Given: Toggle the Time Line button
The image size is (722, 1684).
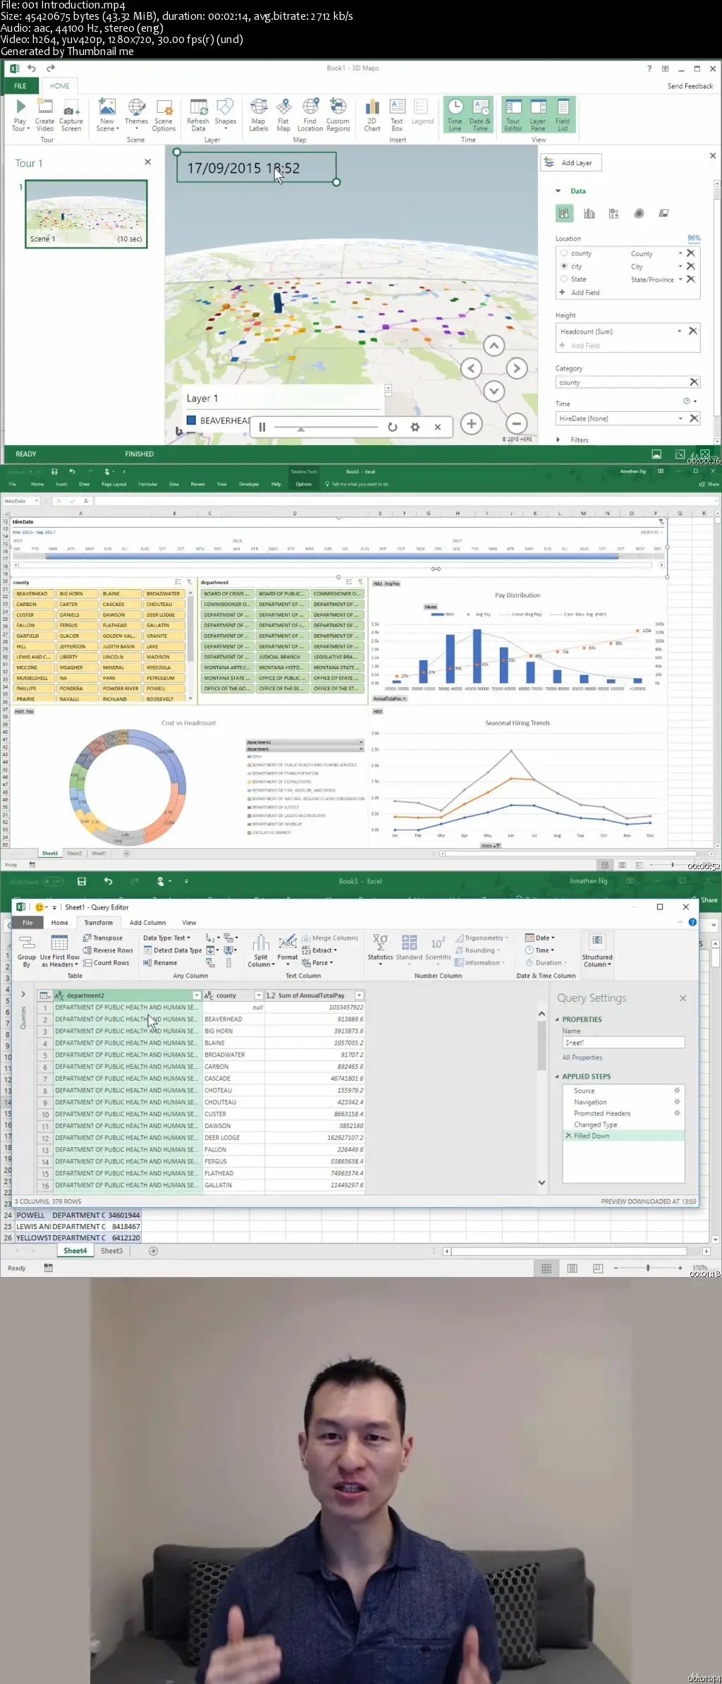Looking at the screenshot, I should click(455, 115).
